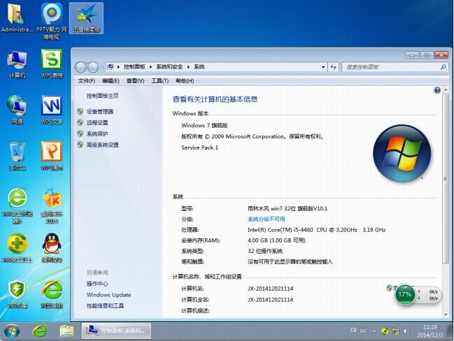Click the on-screen keyboard tray icon
The width and height of the screenshot is (454, 341).
click(x=364, y=331)
